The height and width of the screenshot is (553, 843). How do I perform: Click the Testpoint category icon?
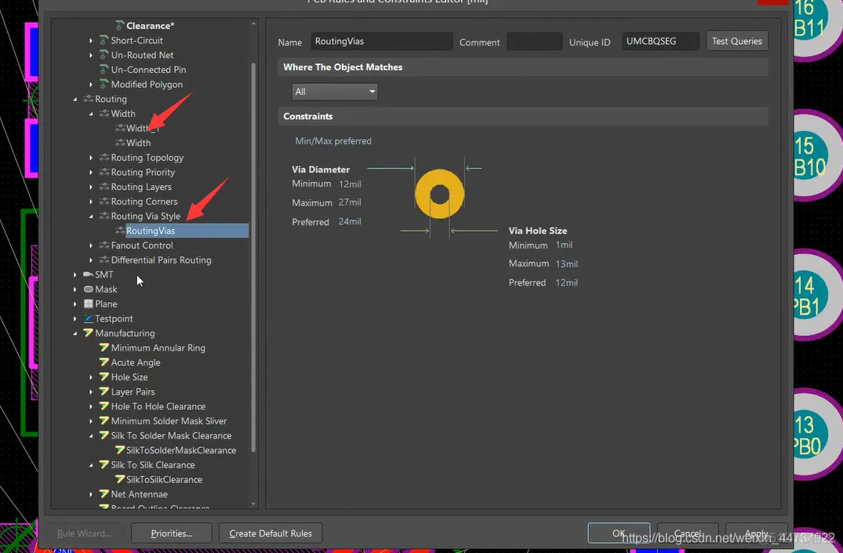[x=88, y=318]
